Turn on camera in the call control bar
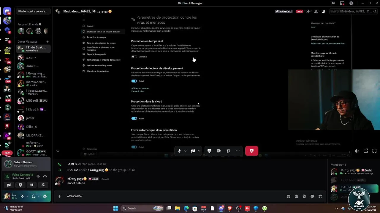The width and height of the screenshot is (380, 213). click(193, 151)
